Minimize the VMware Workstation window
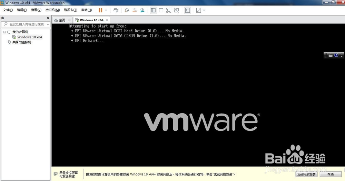Screen dimensions: 345x181 (x=326, y=2)
